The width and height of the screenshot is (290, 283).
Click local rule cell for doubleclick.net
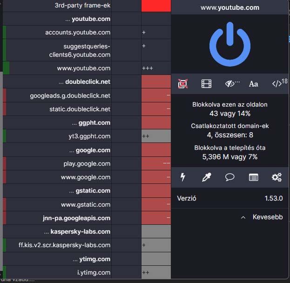coord(156,82)
